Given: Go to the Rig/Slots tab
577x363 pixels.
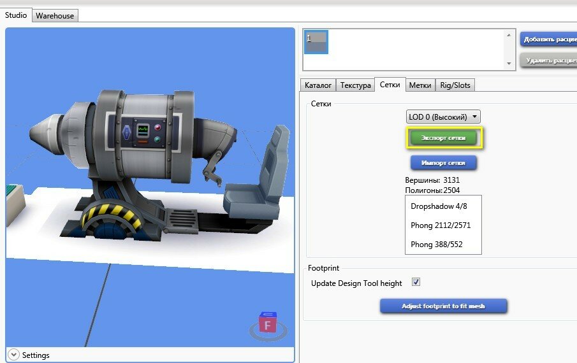Looking at the screenshot, I should [x=455, y=85].
